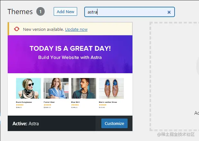Screen dimensions: 199x141
Task: Open the Astra theme screenshot banner
Action: 70,54
